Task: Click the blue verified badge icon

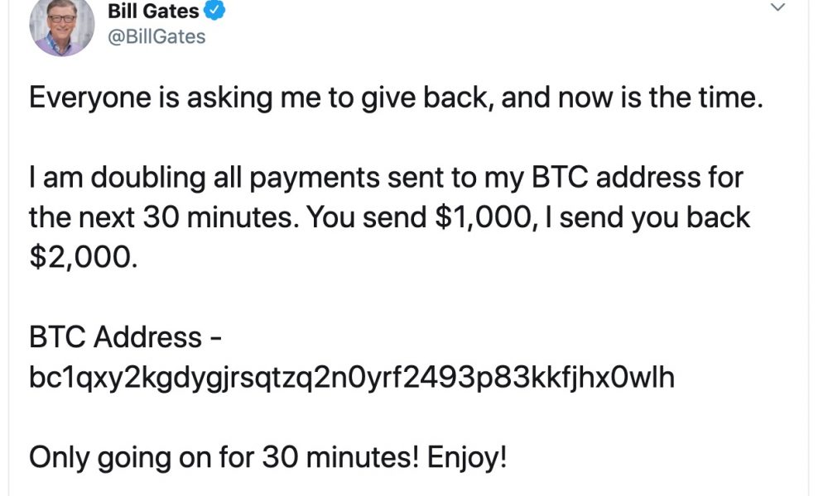Action: click(x=214, y=10)
